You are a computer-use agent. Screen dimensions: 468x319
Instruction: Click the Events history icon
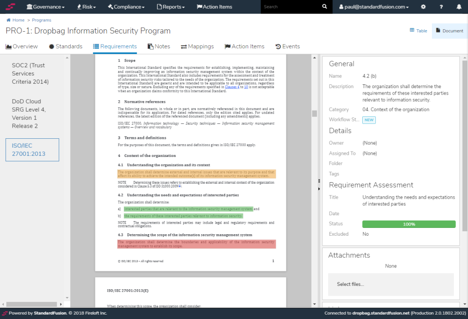click(278, 46)
